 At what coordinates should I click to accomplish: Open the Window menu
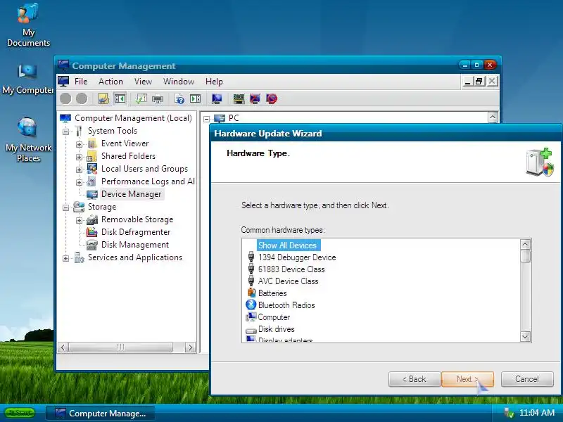point(179,82)
